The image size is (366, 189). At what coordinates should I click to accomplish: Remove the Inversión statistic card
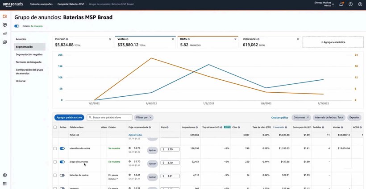(x=110, y=39)
